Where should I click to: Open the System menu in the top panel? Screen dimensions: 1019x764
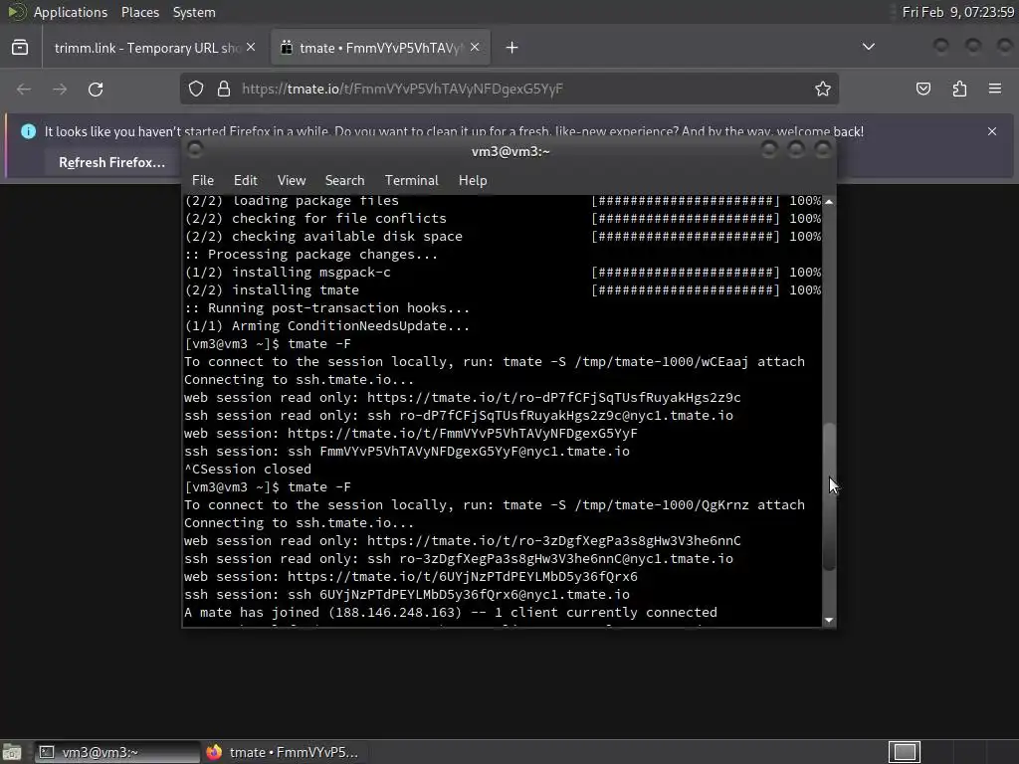194,12
